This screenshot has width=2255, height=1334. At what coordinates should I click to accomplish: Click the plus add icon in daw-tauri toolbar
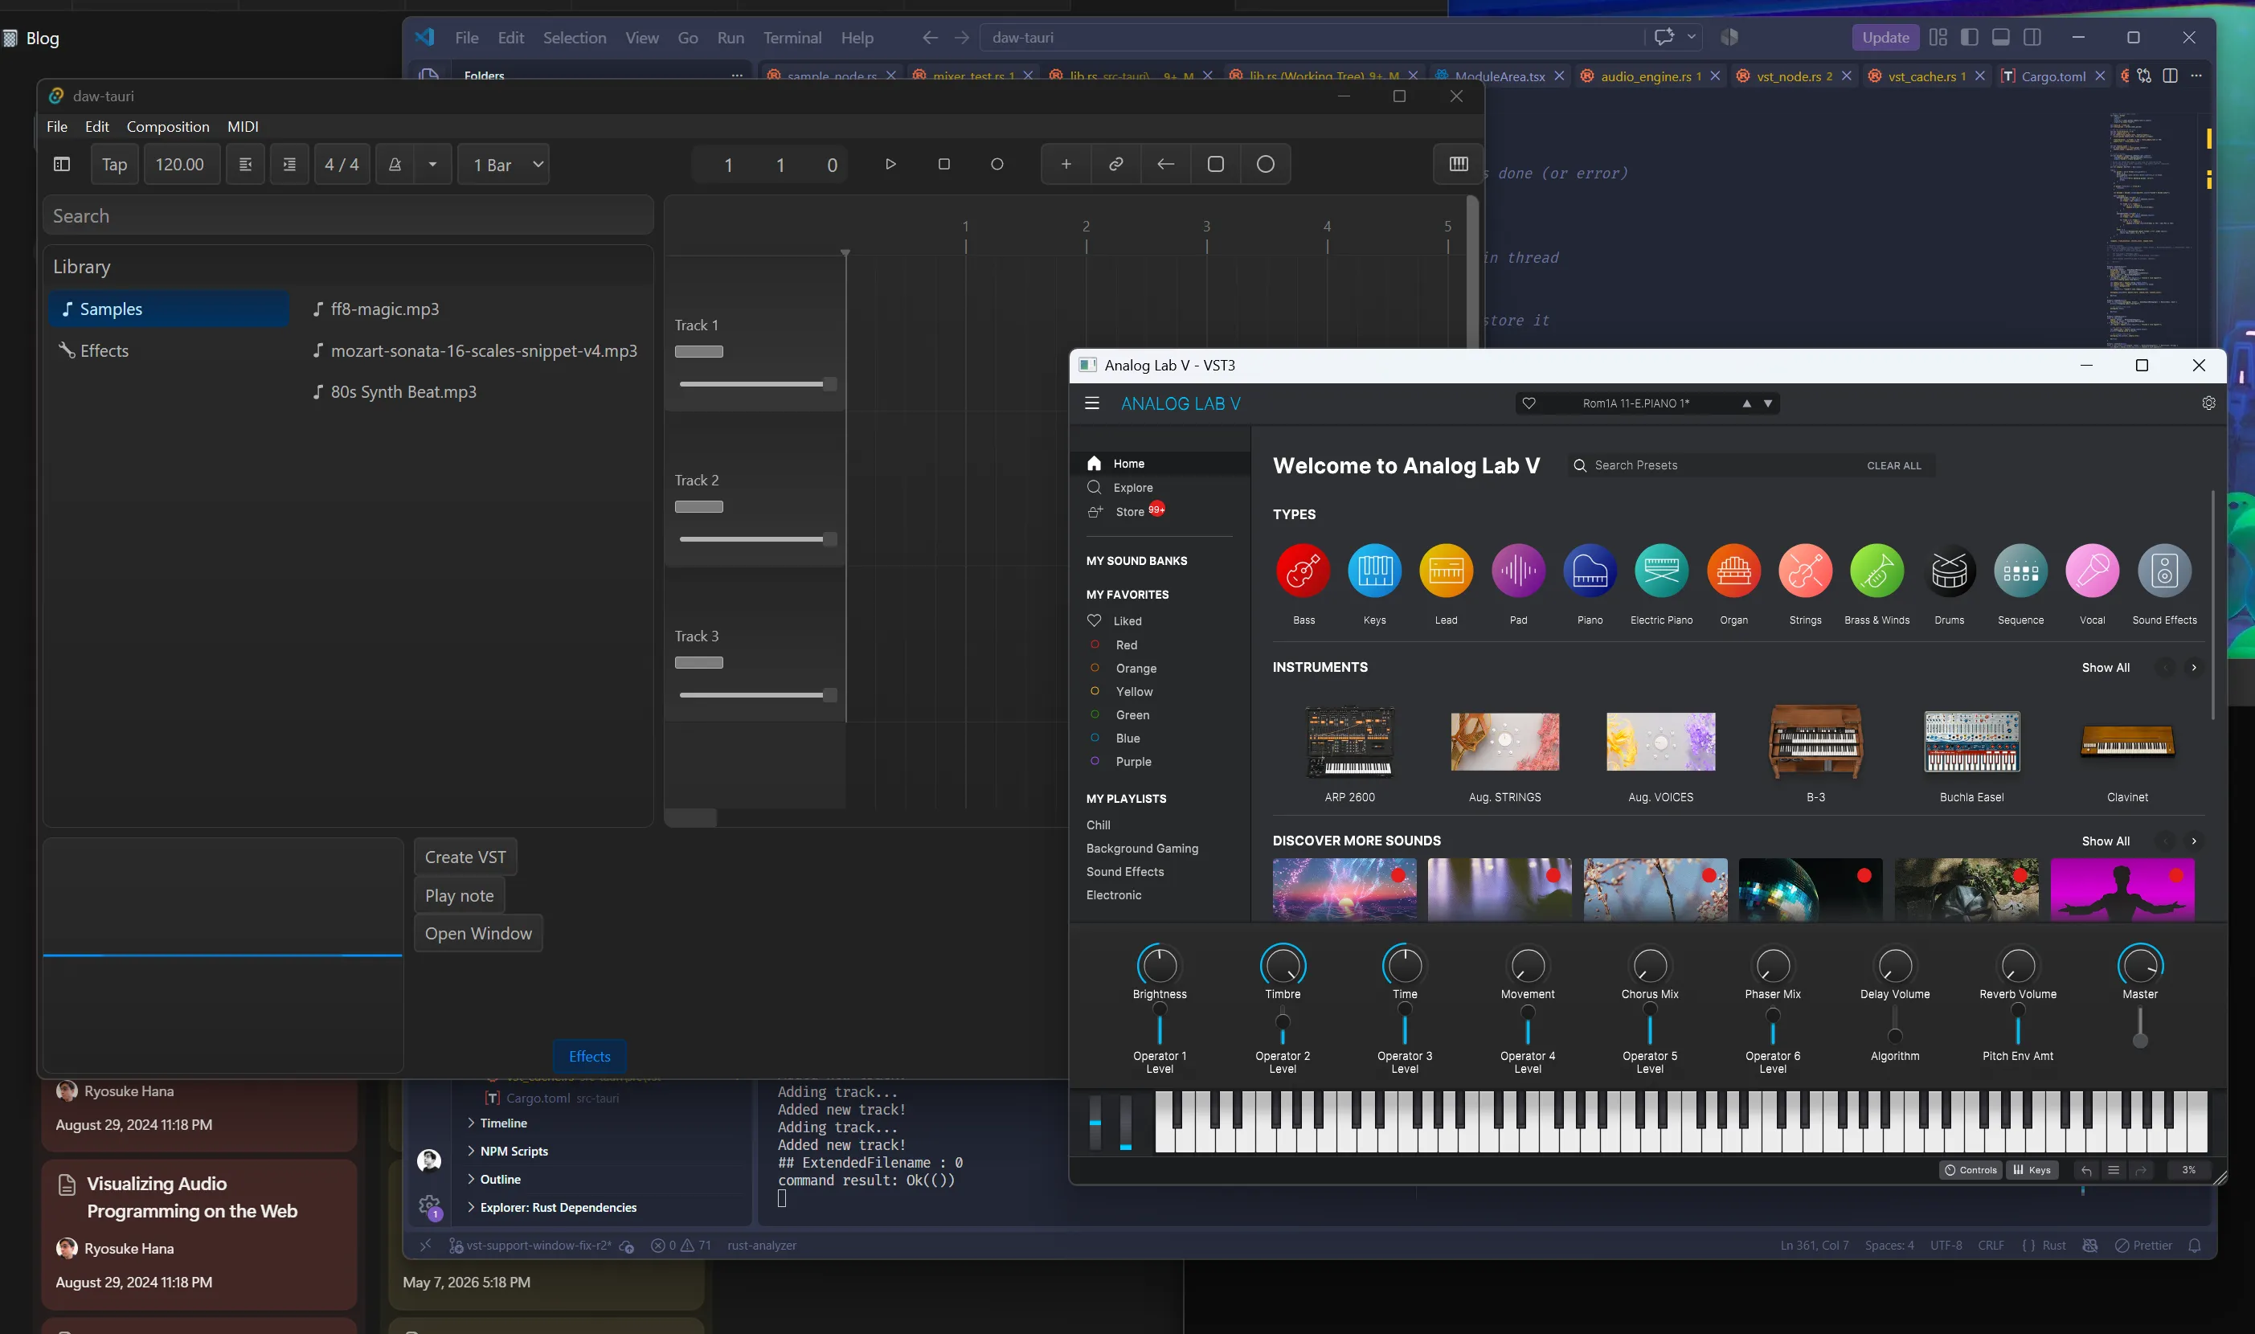pos(1066,165)
